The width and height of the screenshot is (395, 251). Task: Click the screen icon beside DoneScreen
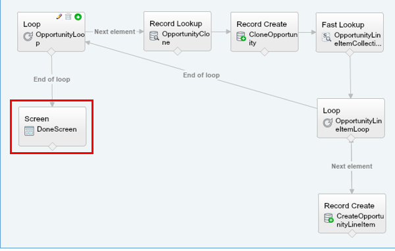point(29,131)
